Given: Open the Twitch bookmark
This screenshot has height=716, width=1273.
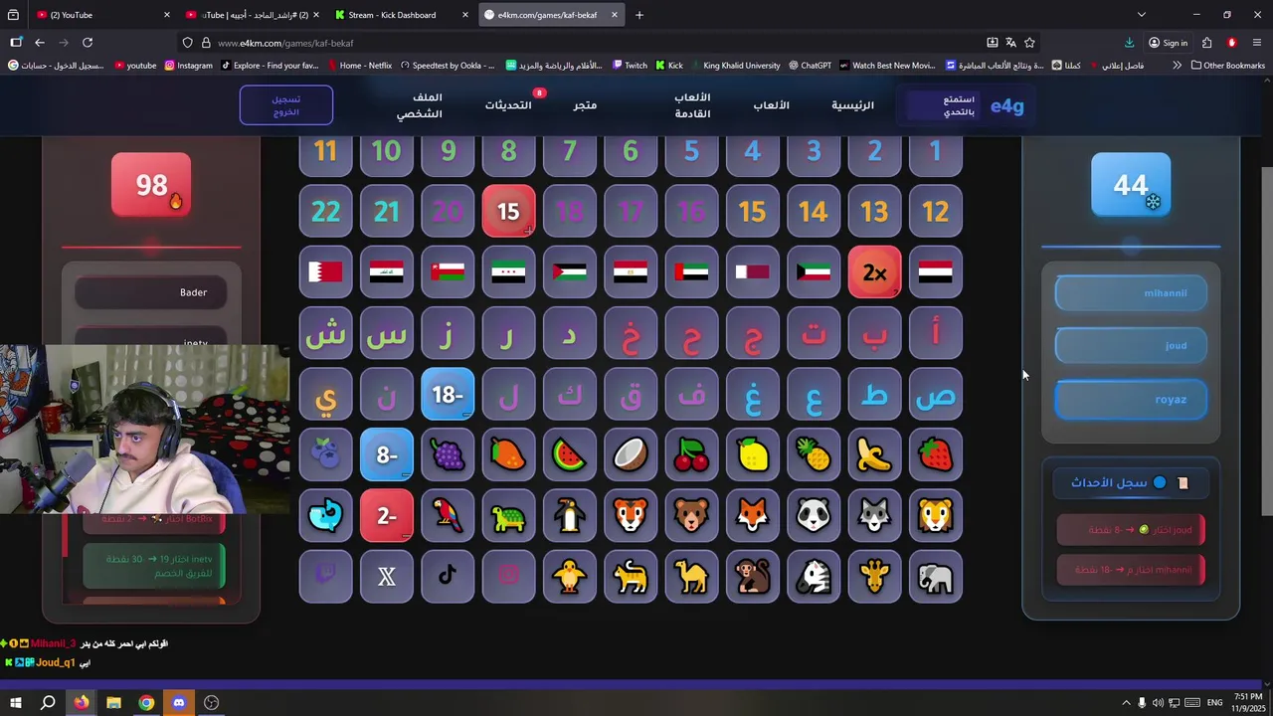Looking at the screenshot, I should pos(630,66).
